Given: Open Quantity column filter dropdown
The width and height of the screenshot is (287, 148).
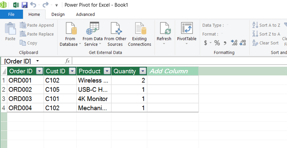Looking at the screenshot, I should (x=143, y=71).
